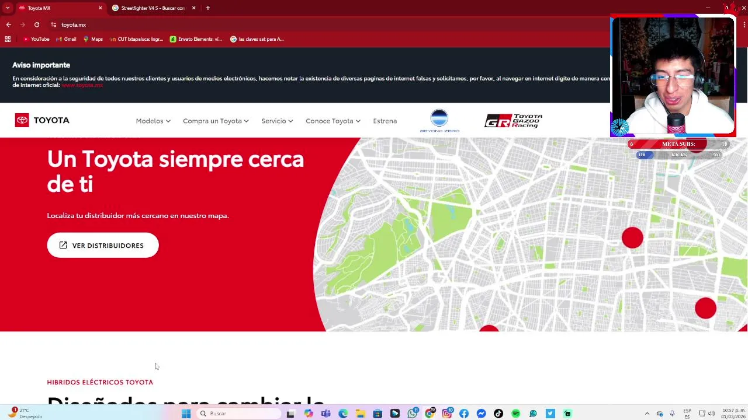This screenshot has height=420, width=748.
Task: Open the Chrome apps grid in bookmarks bar
Action: point(8,39)
